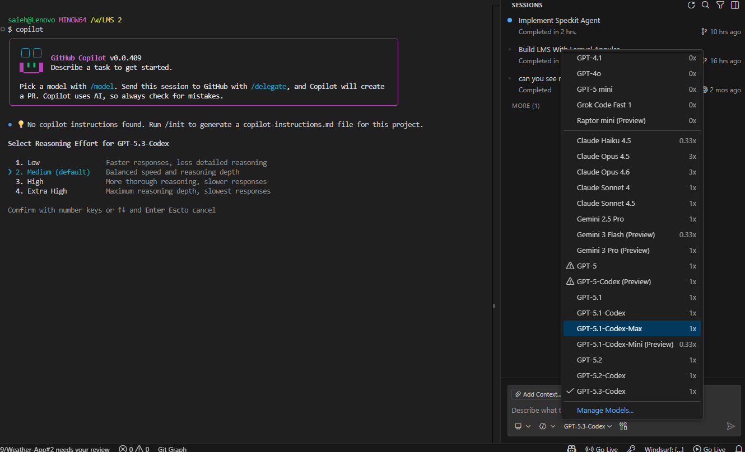This screenshot has height=452, width=745.
Task: Toggle the split-view layout icon in Sessions panel
Action: point(735,5)
